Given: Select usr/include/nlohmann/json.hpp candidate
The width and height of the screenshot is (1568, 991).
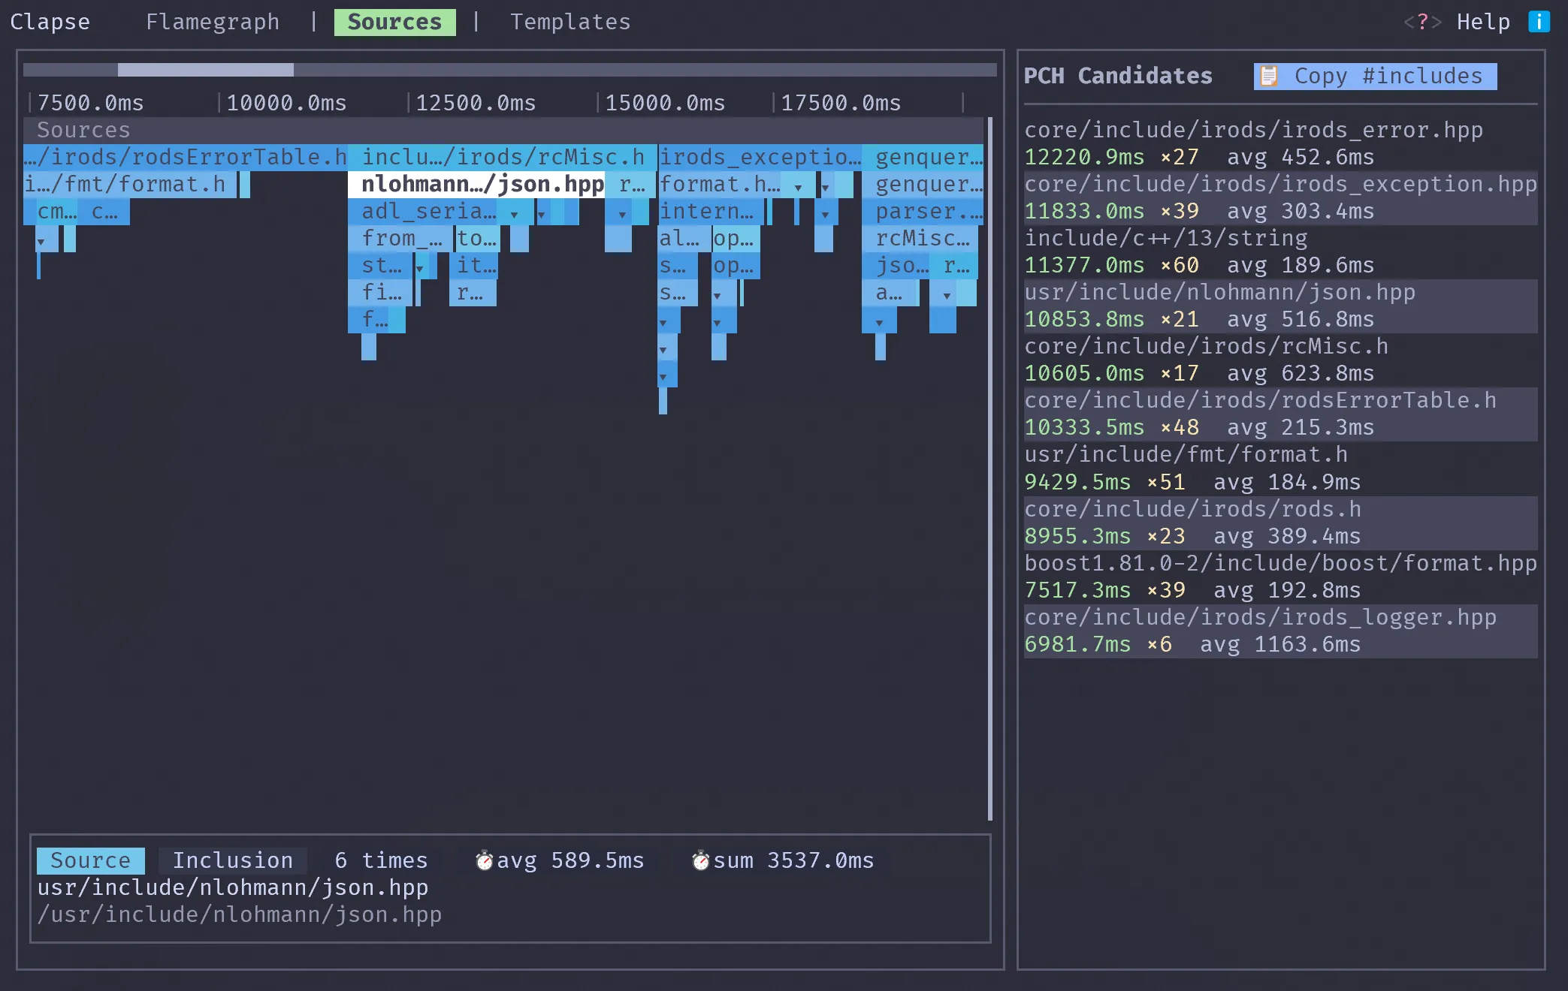Looking at the screenshot, I should (1280, 306).
